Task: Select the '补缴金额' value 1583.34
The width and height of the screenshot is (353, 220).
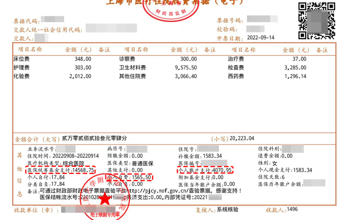Action: pyautogui.click(x=212, y=156)
